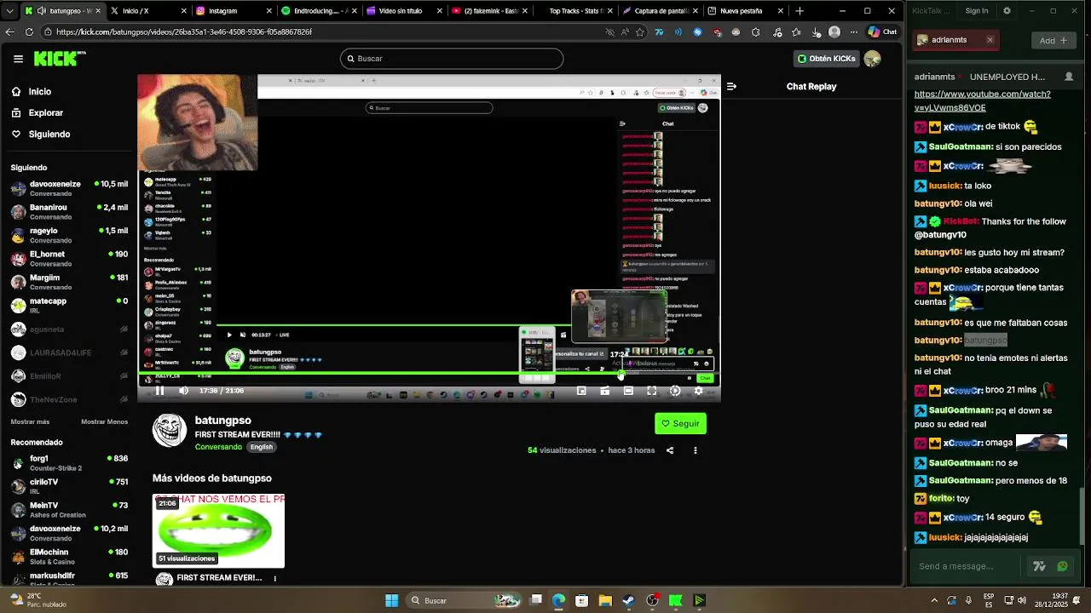Mute the video player volume
1091x613 pixels.
(183, 391)
